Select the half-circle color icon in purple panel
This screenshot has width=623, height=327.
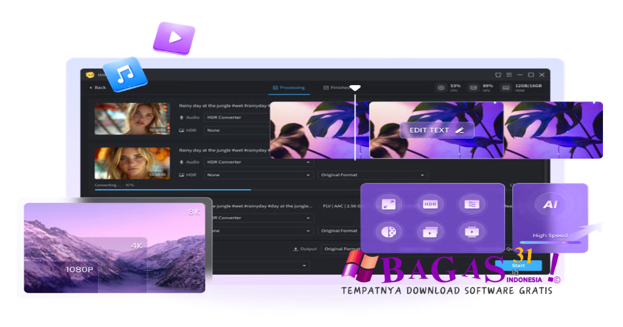[389, 232]
